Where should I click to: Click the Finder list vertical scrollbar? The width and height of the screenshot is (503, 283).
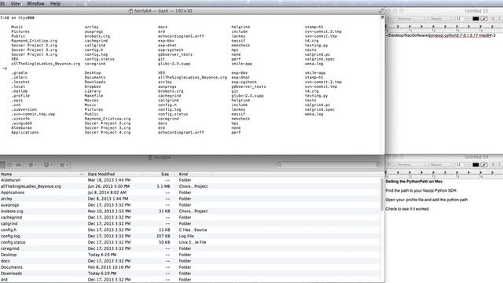pos(382,194)
